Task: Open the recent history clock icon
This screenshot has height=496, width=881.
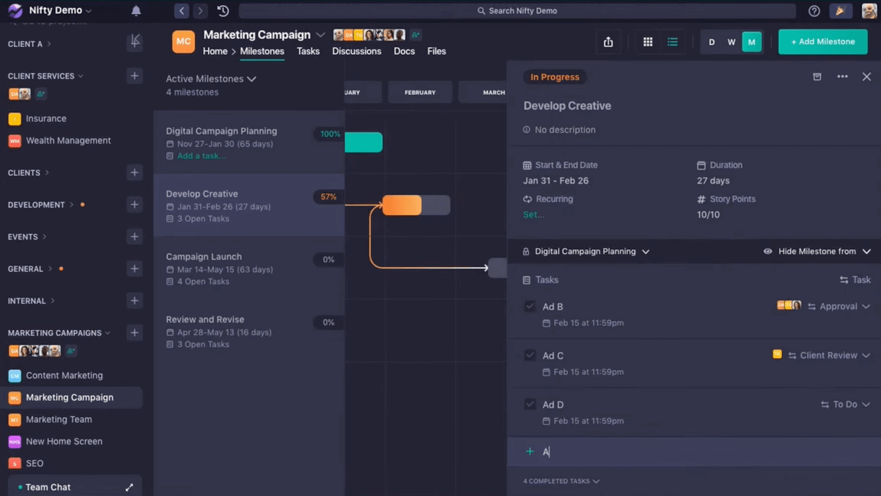Action: (223, 10)
